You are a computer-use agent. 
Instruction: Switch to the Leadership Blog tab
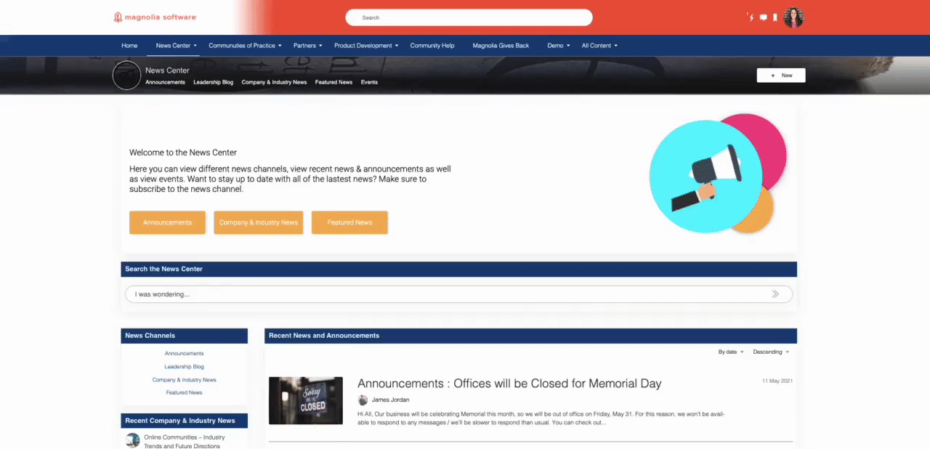(x=213, y=83)
